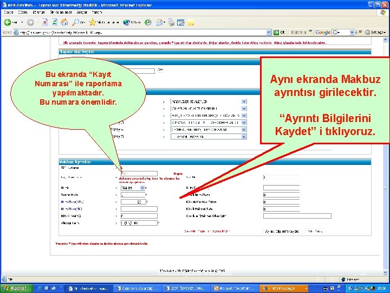Open the fourth category dropdown

coord(244,123)
